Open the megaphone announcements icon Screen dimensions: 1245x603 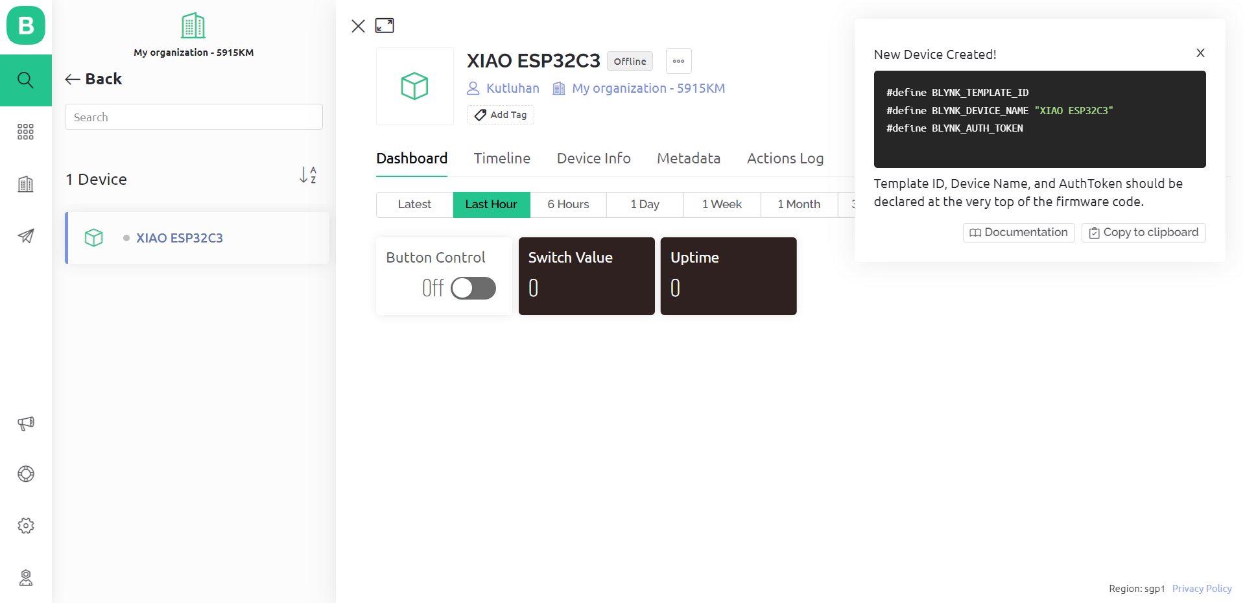click(26, 423)
